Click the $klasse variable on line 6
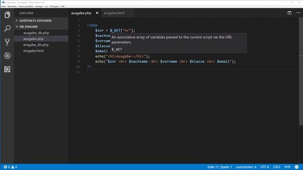This screenshot has height=170, width=303. tap(102, 46)
